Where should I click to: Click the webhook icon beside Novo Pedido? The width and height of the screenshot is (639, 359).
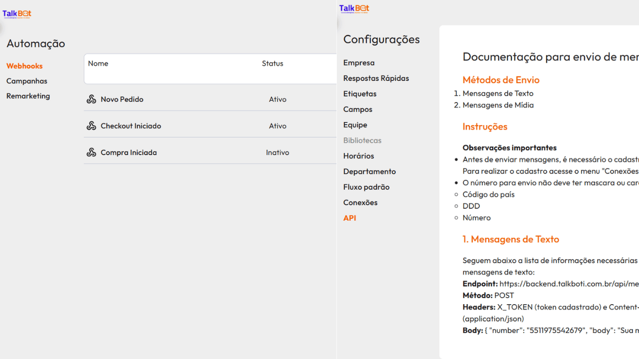coord(91,99)
